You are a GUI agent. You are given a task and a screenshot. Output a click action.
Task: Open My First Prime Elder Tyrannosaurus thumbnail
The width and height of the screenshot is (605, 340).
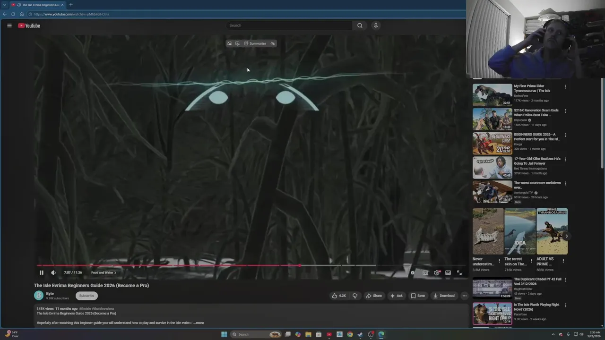[493, 95]
